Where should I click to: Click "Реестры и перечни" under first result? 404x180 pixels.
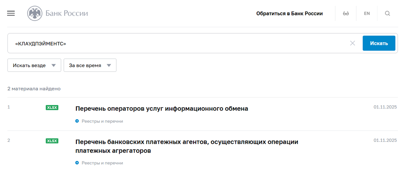click(102, 121)
